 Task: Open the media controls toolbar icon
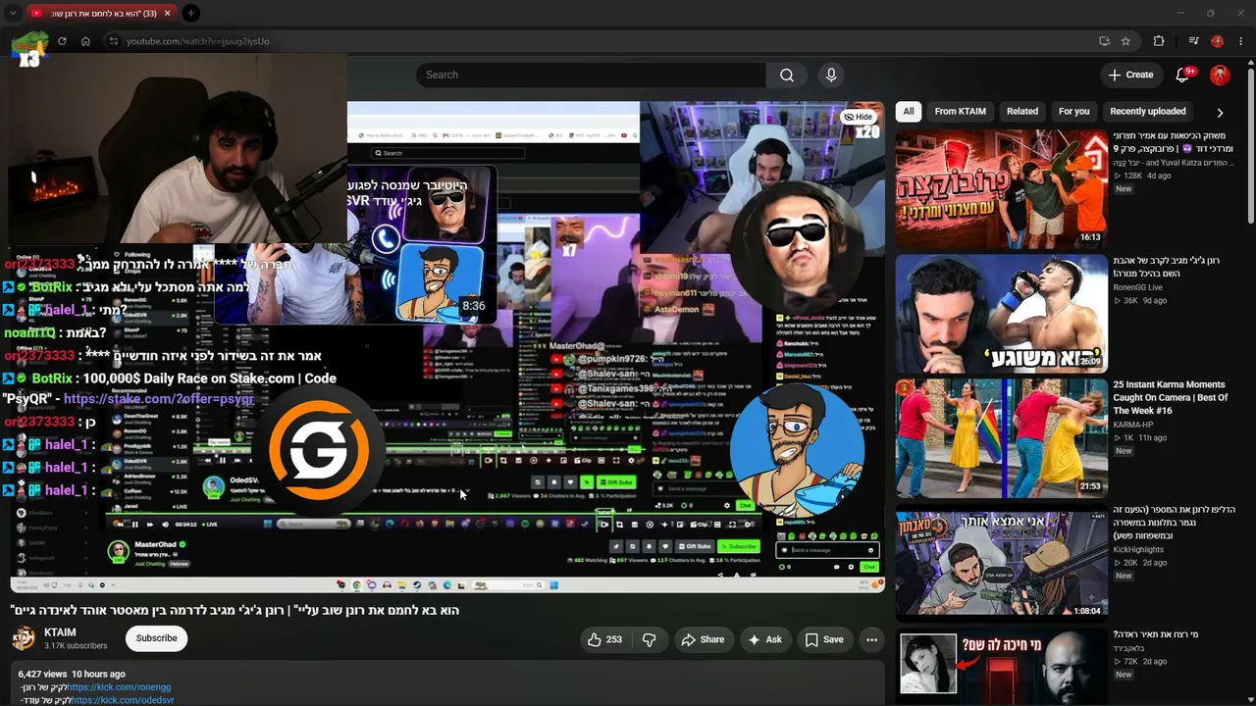(x=1193, y=41)
